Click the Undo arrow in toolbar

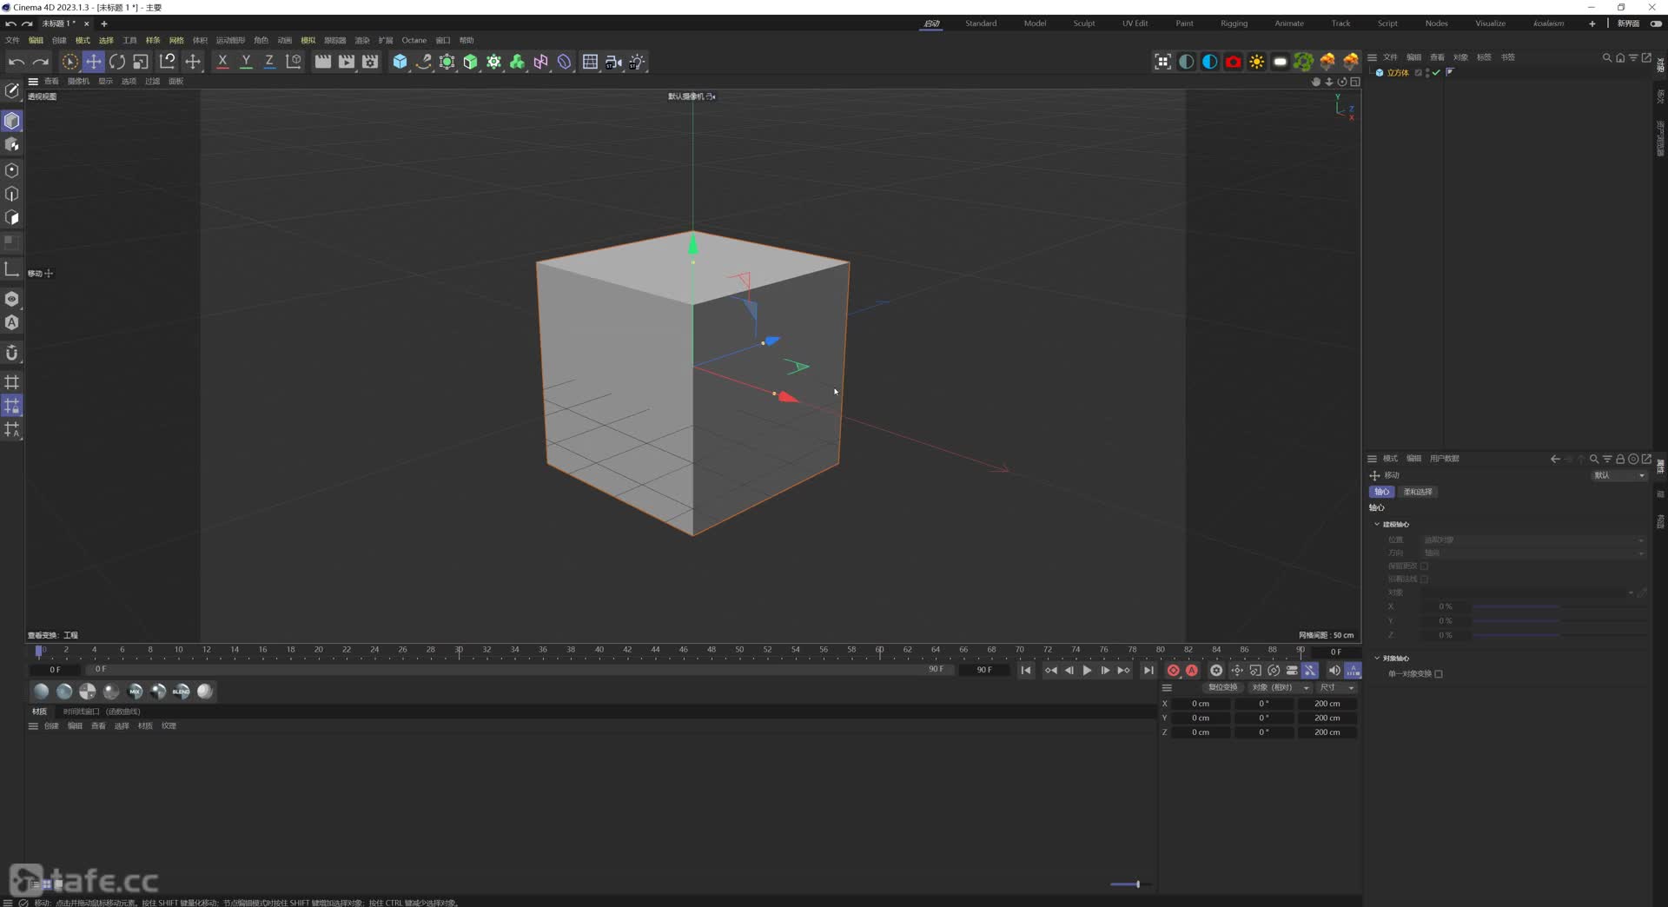click(16, 62)
